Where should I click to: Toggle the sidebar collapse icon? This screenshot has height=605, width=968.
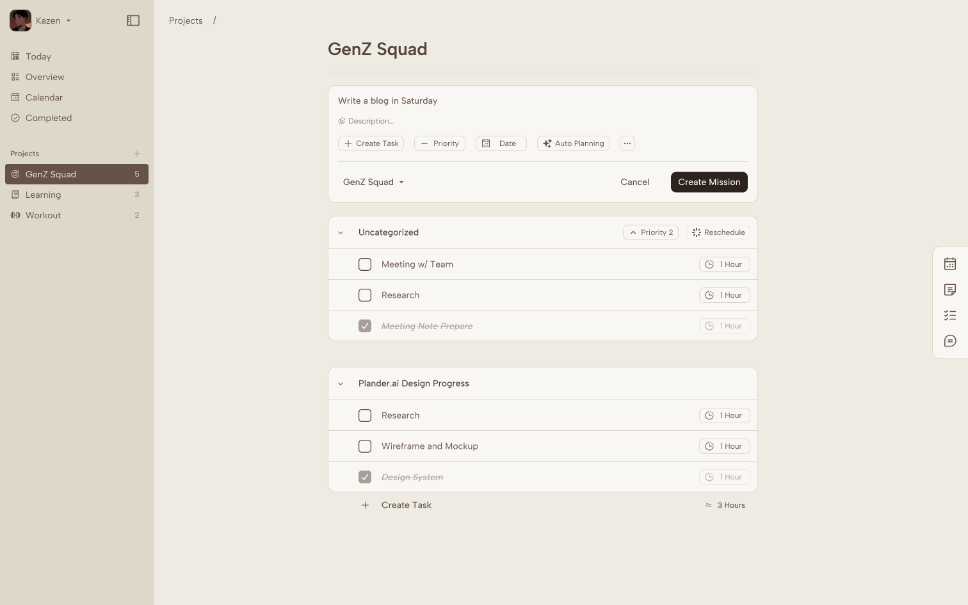click(133, 20)
